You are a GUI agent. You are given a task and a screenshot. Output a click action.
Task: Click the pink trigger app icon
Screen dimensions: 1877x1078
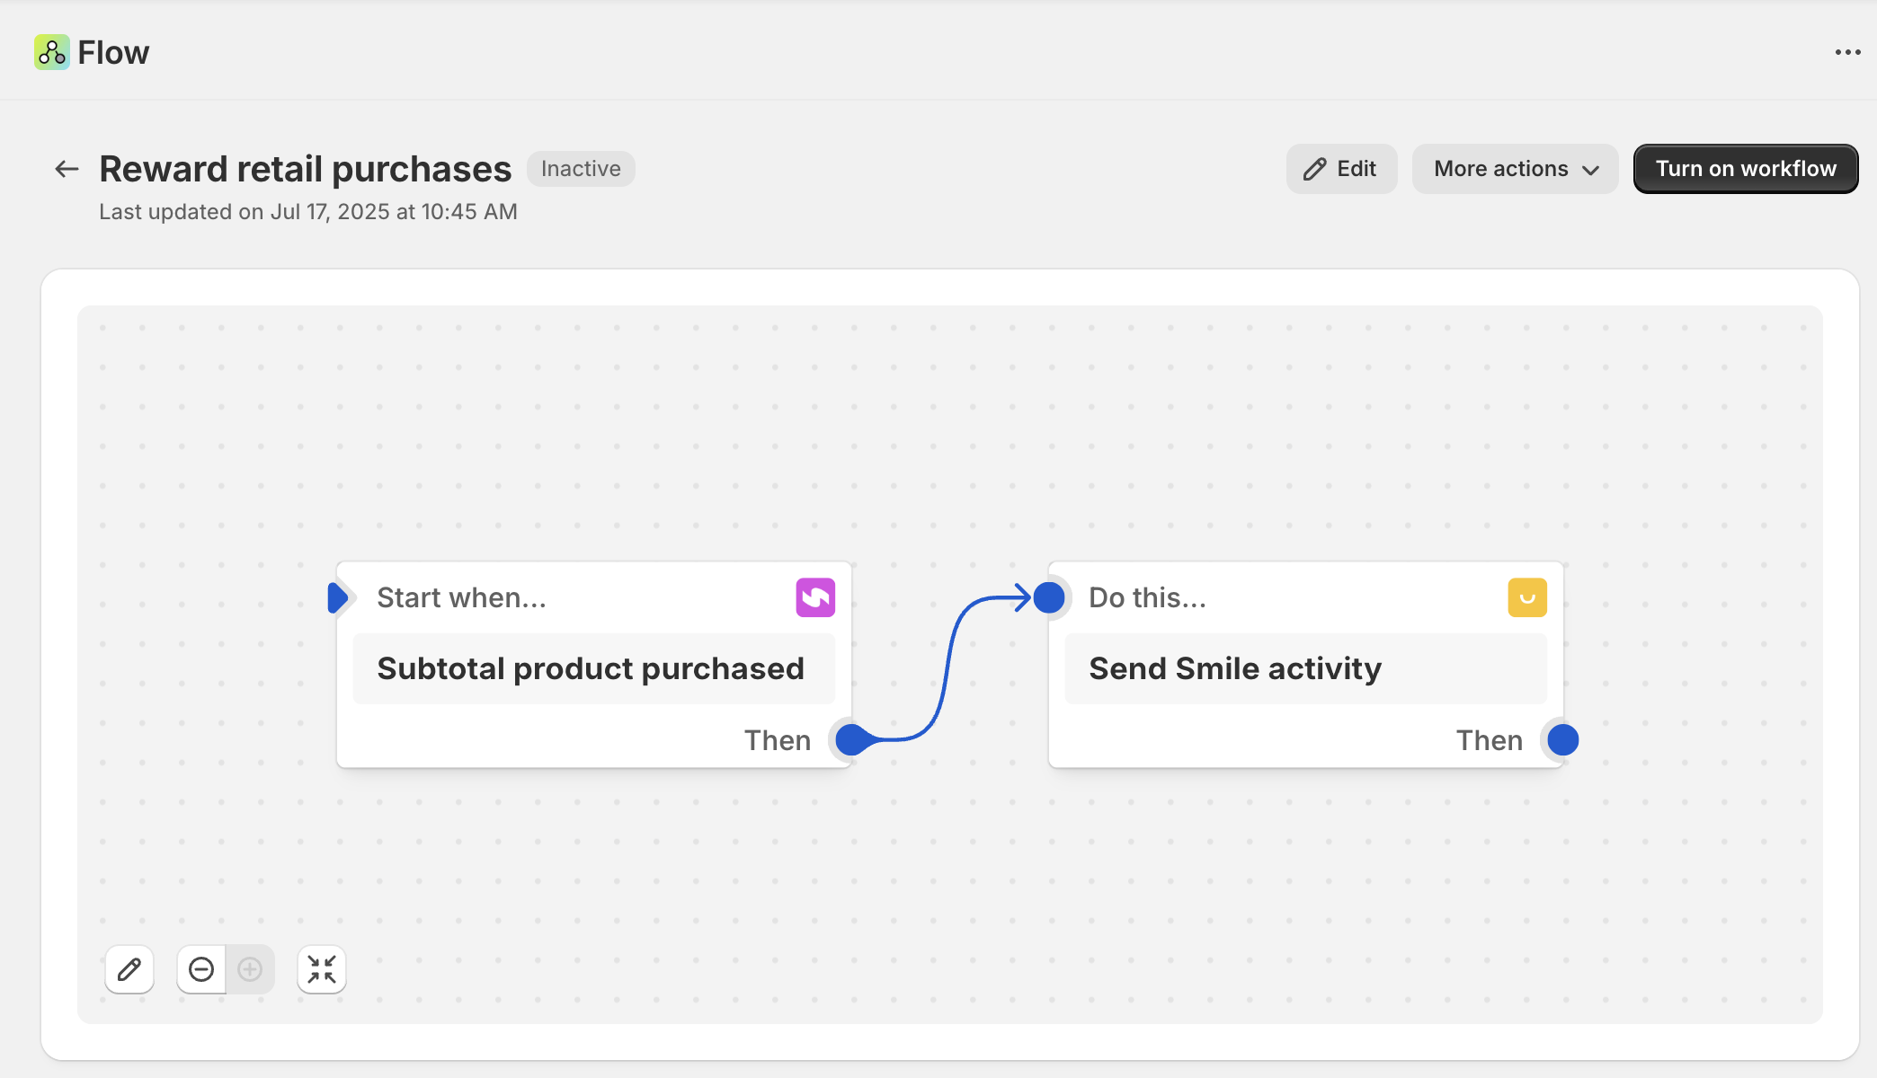(815, 597)
